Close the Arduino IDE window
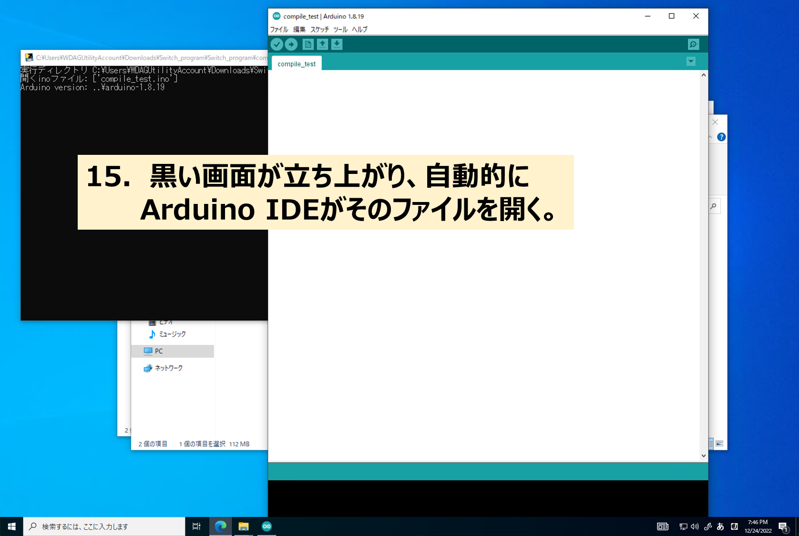The height and width of the screenshot is (536, 799). click(x=696, y=16)
